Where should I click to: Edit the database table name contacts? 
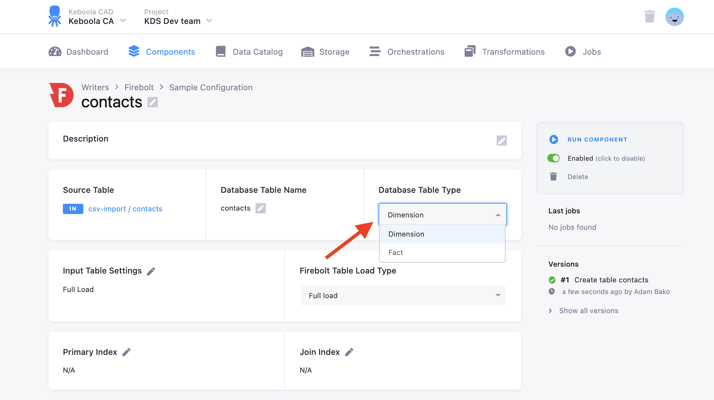click(261, 208)
